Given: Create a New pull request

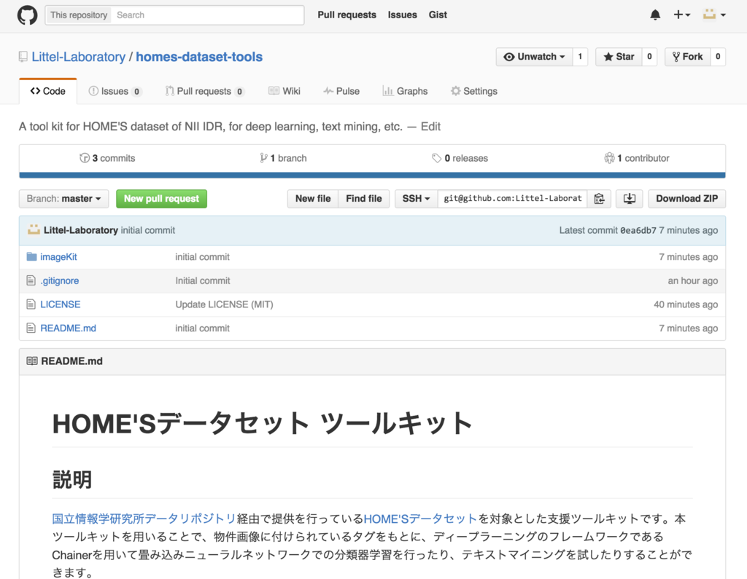Looking at the screenshot, I should 161,198.
